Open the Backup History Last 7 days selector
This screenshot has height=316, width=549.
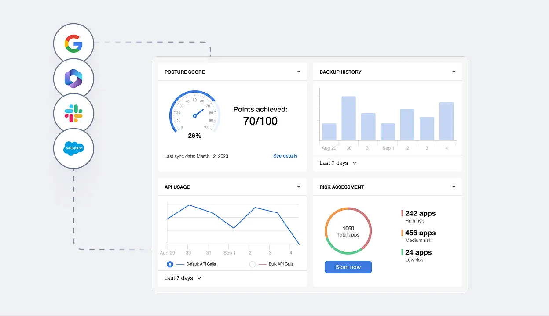click(x=337, y=163)
